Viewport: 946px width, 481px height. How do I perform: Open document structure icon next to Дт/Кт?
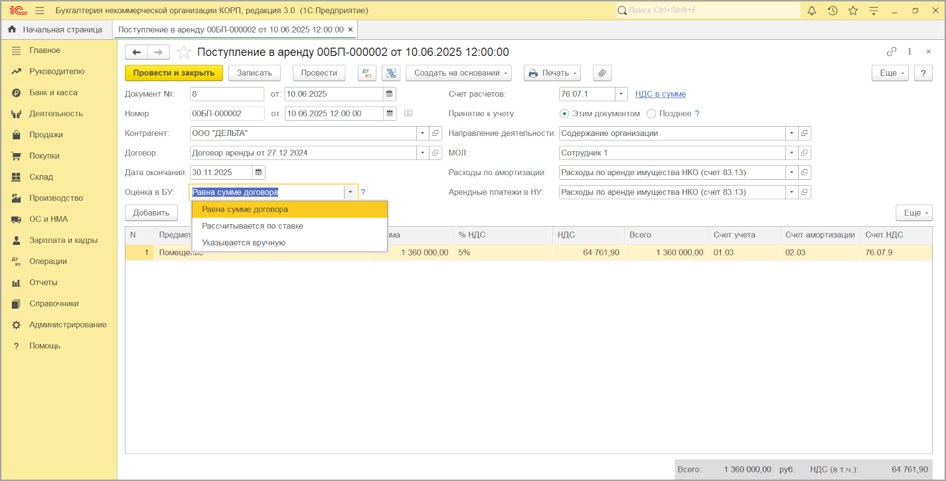(391, 73)
